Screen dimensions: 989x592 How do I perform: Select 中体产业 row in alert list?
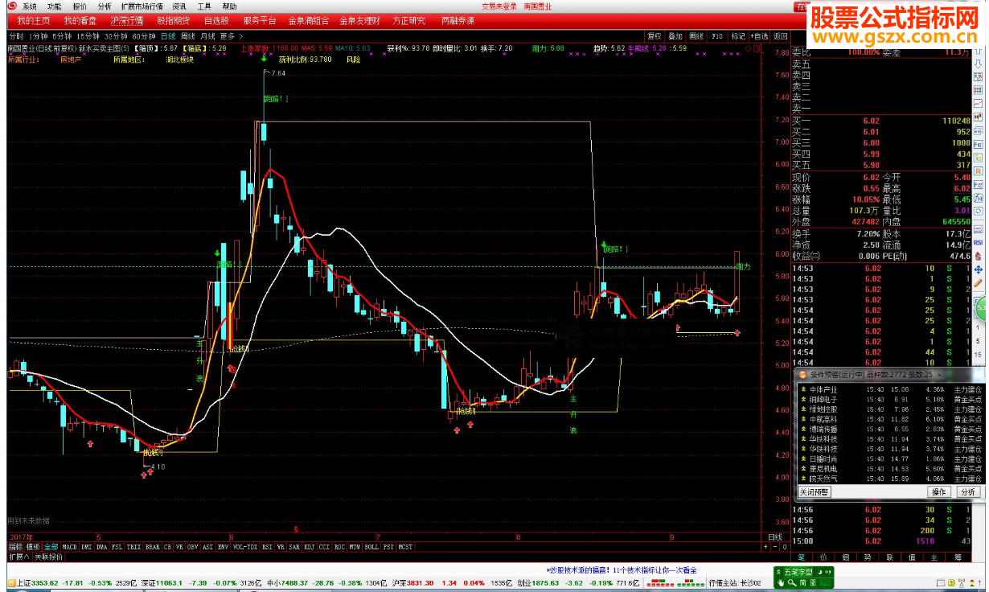[x=892, y=389]
